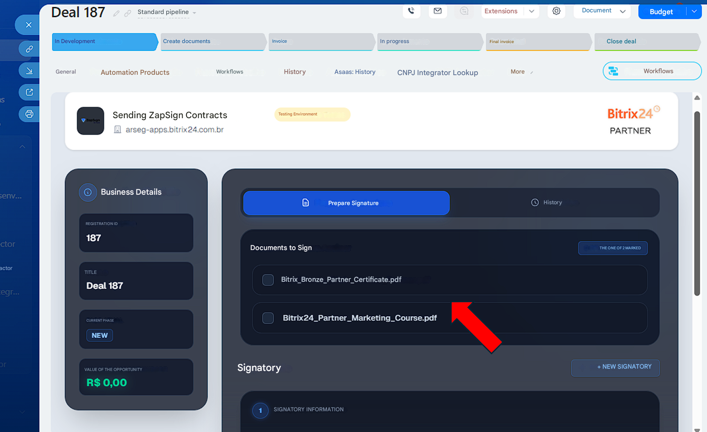The height and width of the screenshot is (432, 707).
Task: Click the email envelope icon
Action: [x=438, y=11]
